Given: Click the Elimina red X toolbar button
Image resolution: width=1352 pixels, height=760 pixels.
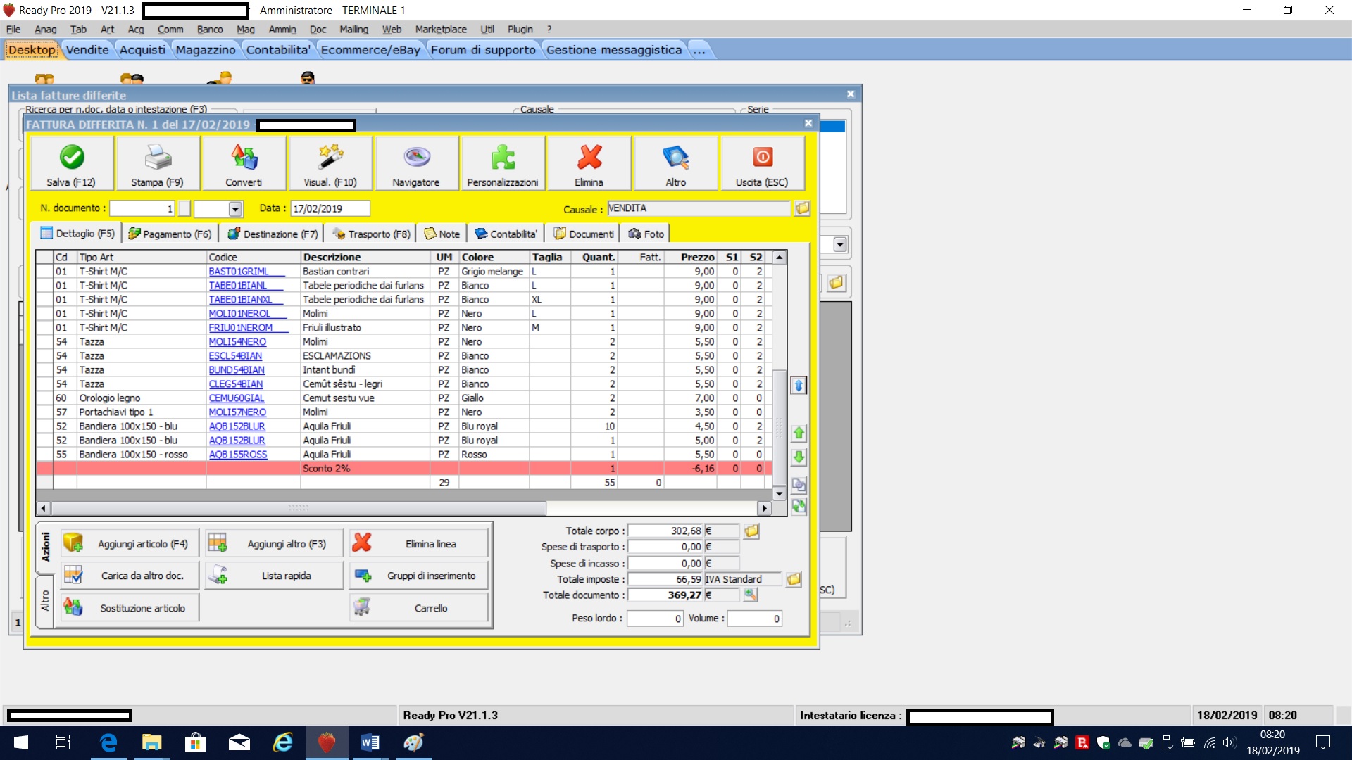Looking at the screenshot, I should (589, 163).
